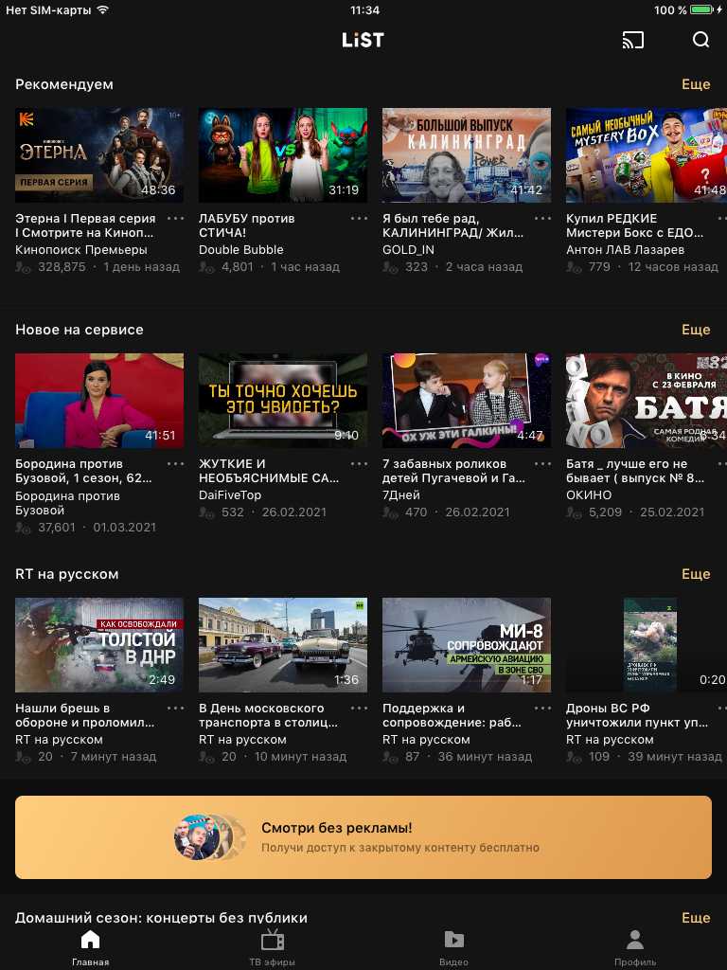Tap views icon beside 37,601
Viewport: 727px width, 970px height.
pos(23,528)
